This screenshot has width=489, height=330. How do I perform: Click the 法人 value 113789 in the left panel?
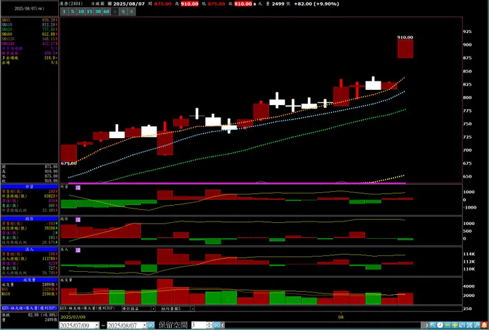click(x=49, y=259)
